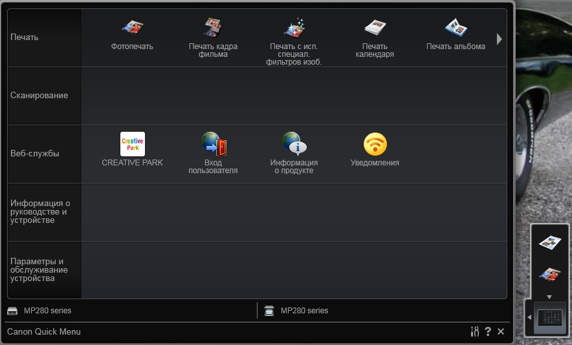
Task: Select Информация о руководстве и устройстве category
Action: [x=44, y=212]
